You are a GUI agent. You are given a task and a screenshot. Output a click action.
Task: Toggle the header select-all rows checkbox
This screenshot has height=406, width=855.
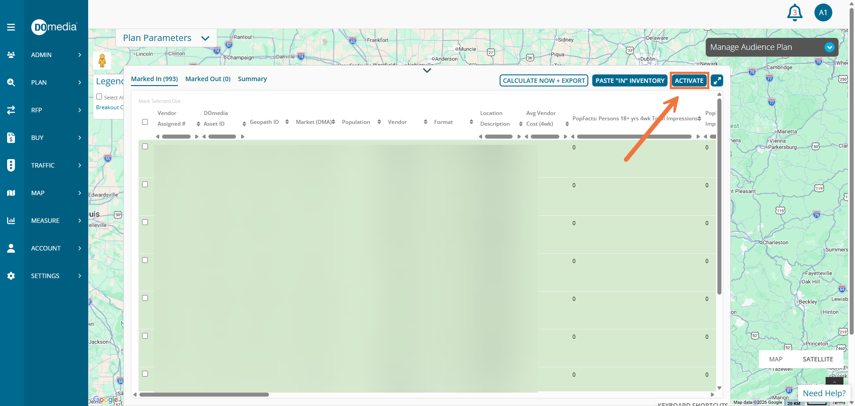tap(145, 122)
